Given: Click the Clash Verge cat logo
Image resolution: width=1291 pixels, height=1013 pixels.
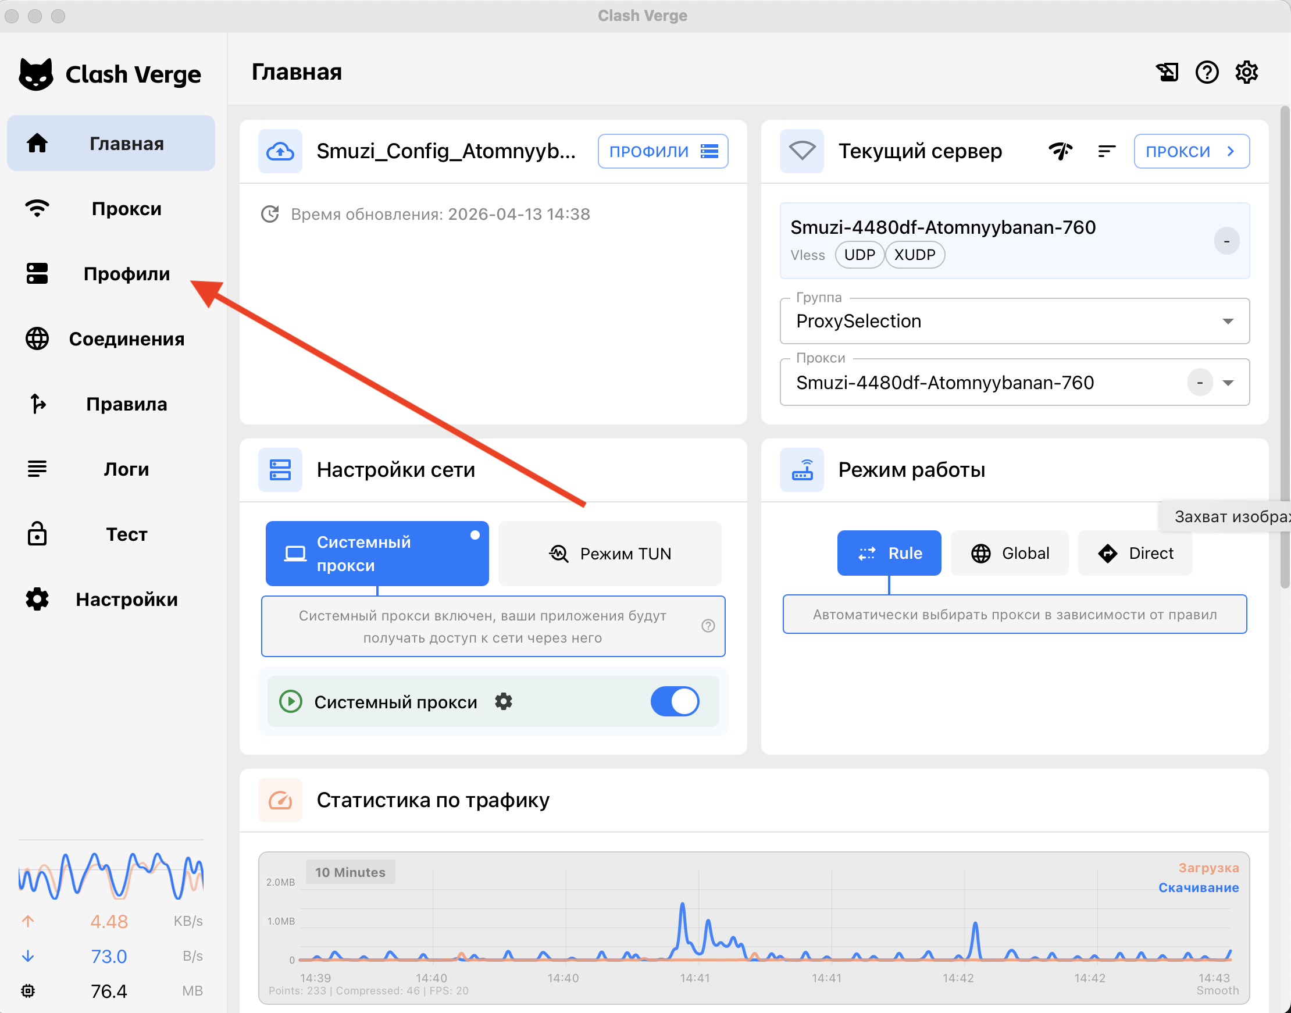Looking at the screenshot, I should pos(35,74).
